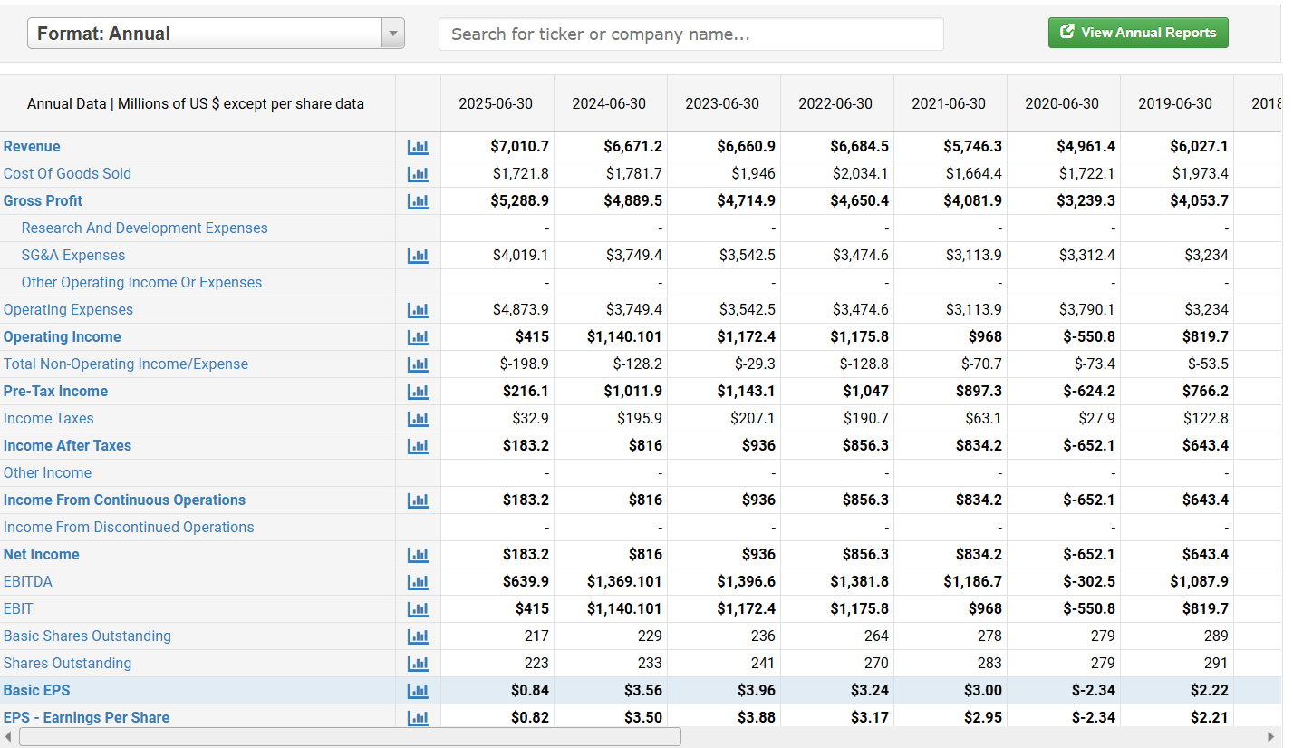
Task: Open the Basic Shares Outstanding link
Action: tap(87, 636)
